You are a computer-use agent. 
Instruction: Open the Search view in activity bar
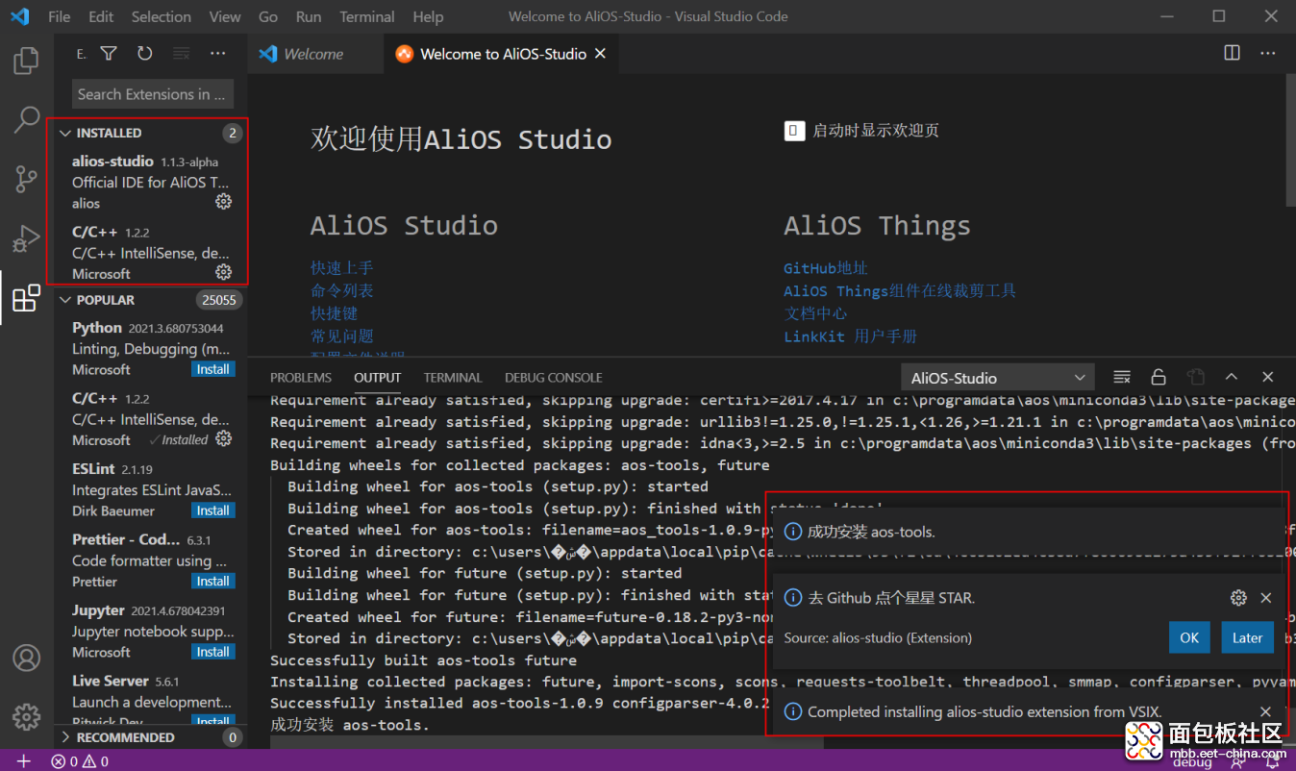click(x=26, y=119)
